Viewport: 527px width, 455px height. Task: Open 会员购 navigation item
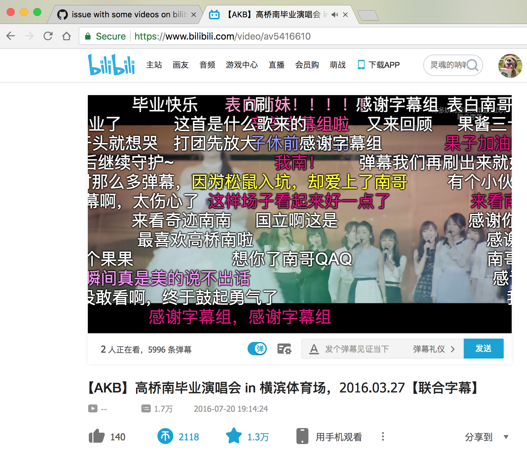click(x=307, y=65)
